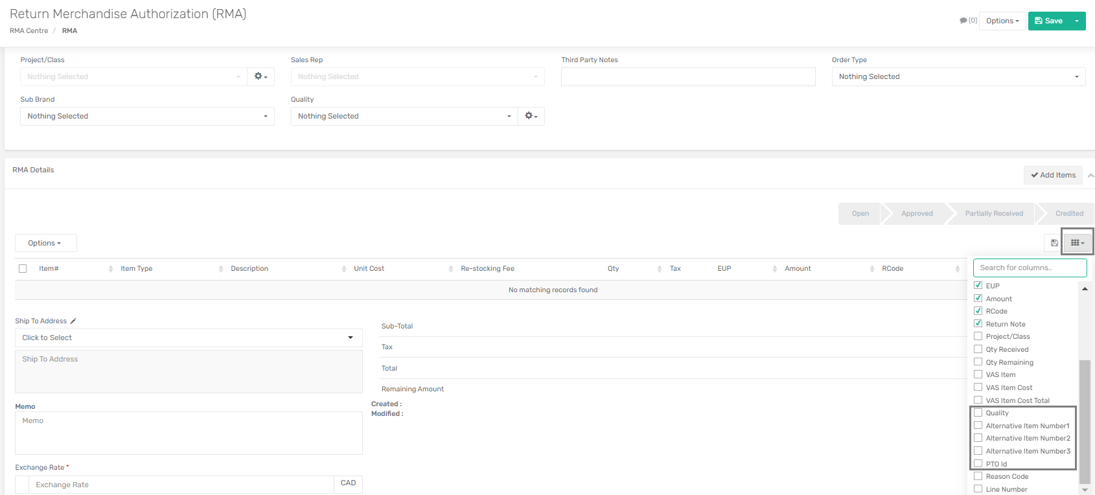Image resolution: width=1095 pixels, height=495 pixels.
Task: Open the Quality gear settings
Action: (x=531, y=116)
